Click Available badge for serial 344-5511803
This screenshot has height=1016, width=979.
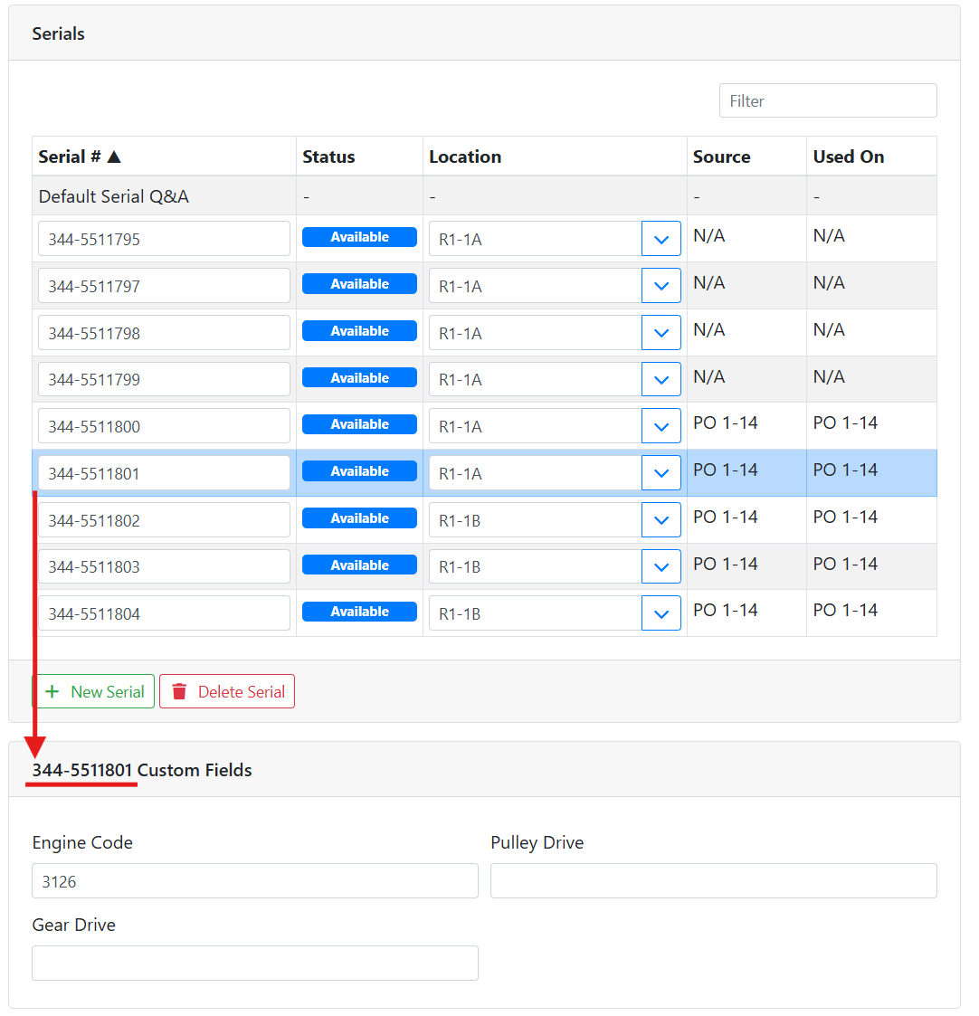point(359,565)
